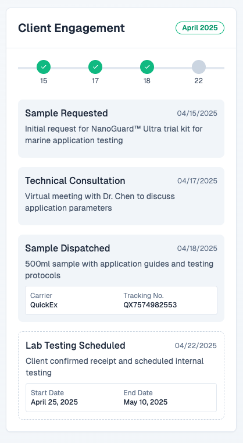The height and width of the screenshot is (443, 243).
Task: Click the April 25, 2025 start date
Action: click(x=54, y=402)
